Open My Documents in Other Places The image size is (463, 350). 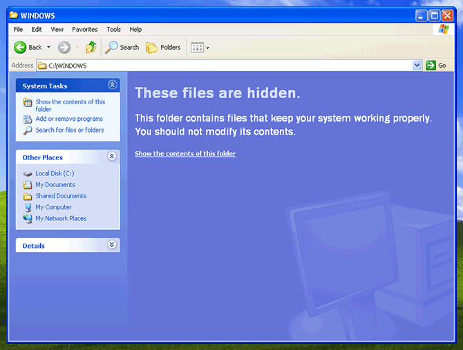55,184
